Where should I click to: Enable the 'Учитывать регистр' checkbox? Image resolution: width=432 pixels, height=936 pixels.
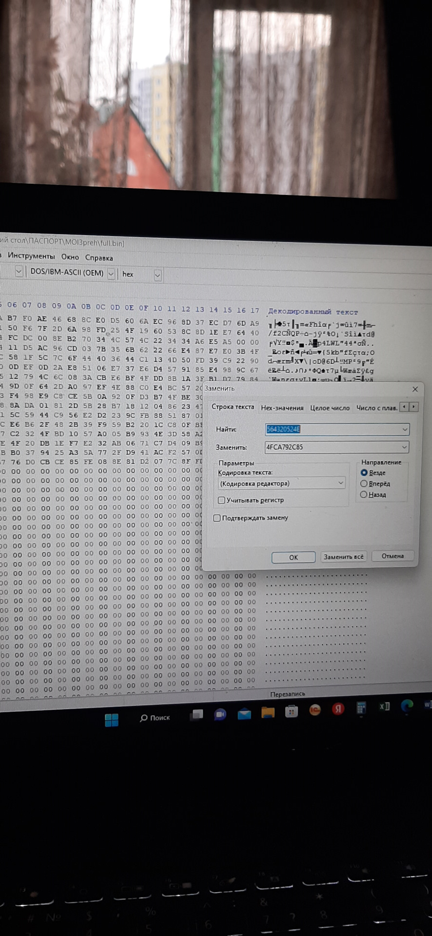tap(221, 500)
